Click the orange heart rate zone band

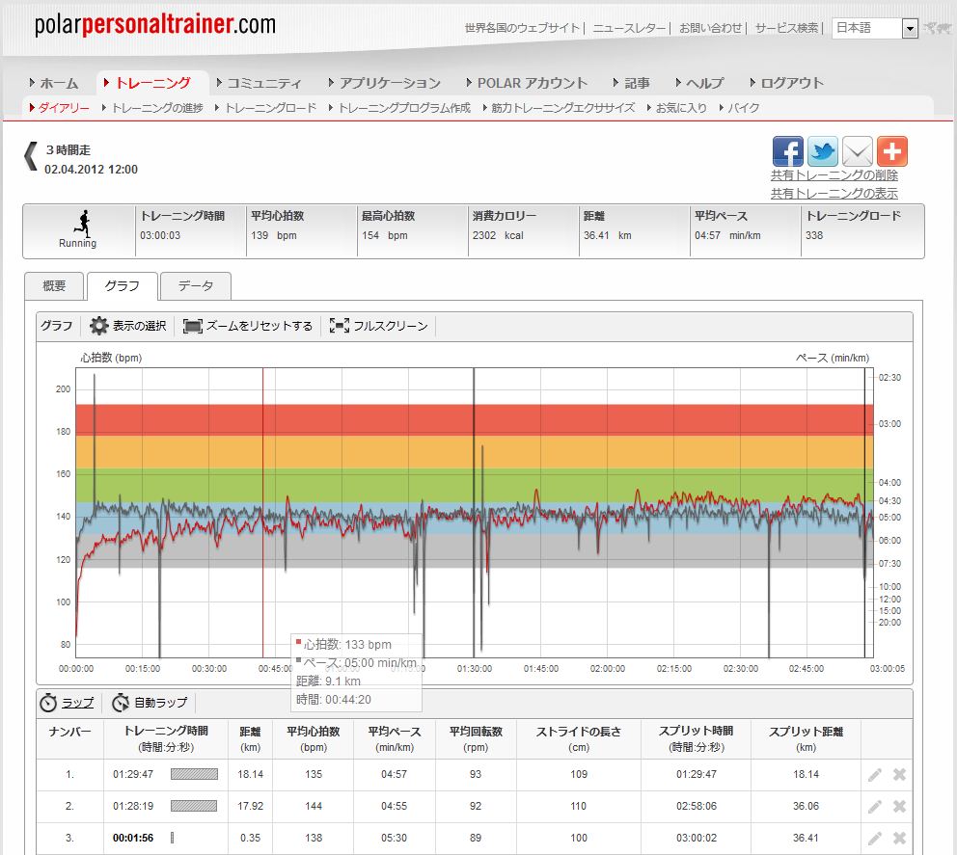click(475, 452)
